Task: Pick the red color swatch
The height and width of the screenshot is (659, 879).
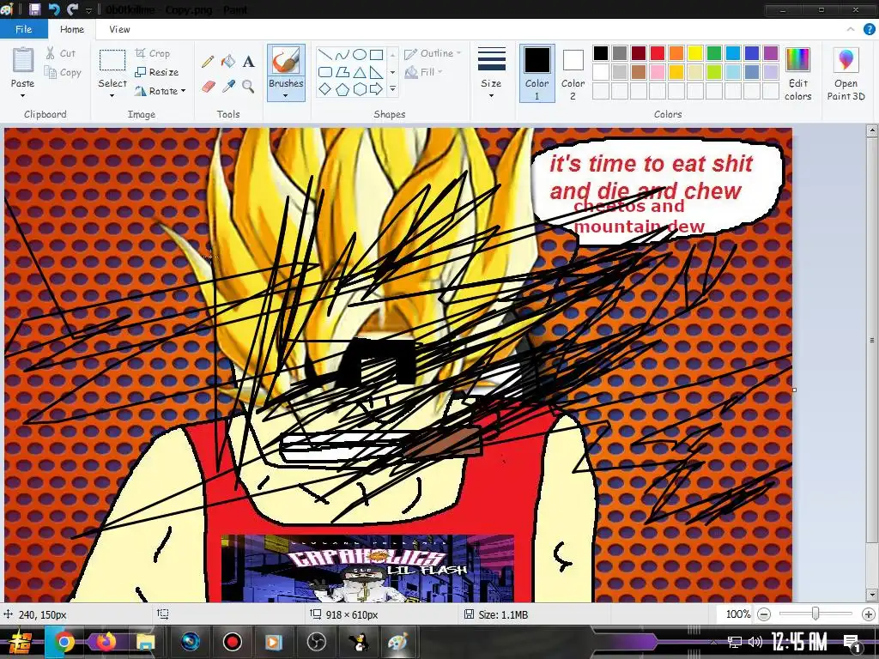Action: pos(657,53)
